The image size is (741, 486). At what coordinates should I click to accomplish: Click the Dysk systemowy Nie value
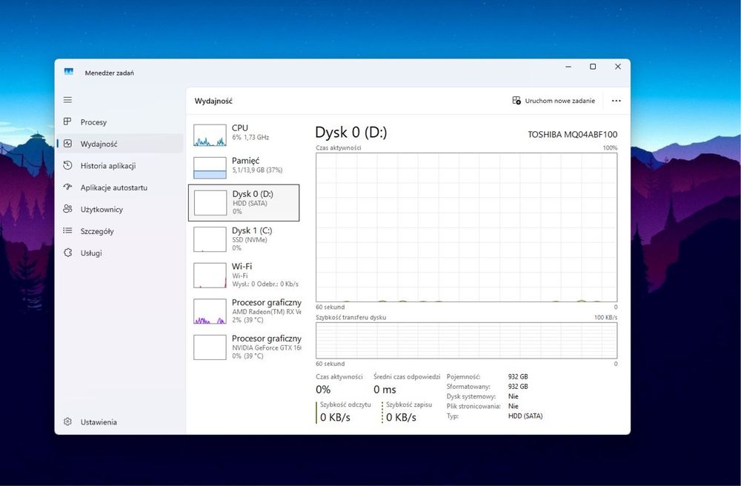pos(514,396)
